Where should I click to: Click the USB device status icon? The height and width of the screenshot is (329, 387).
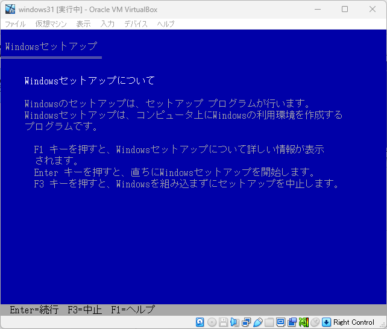coord(257,322)
